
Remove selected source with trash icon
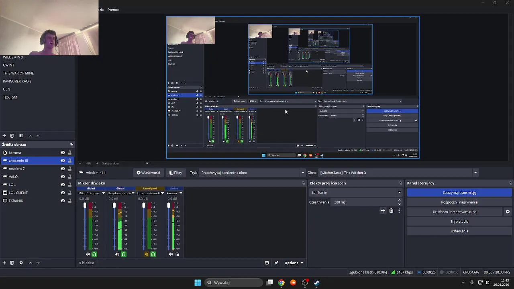pos(12,263)
